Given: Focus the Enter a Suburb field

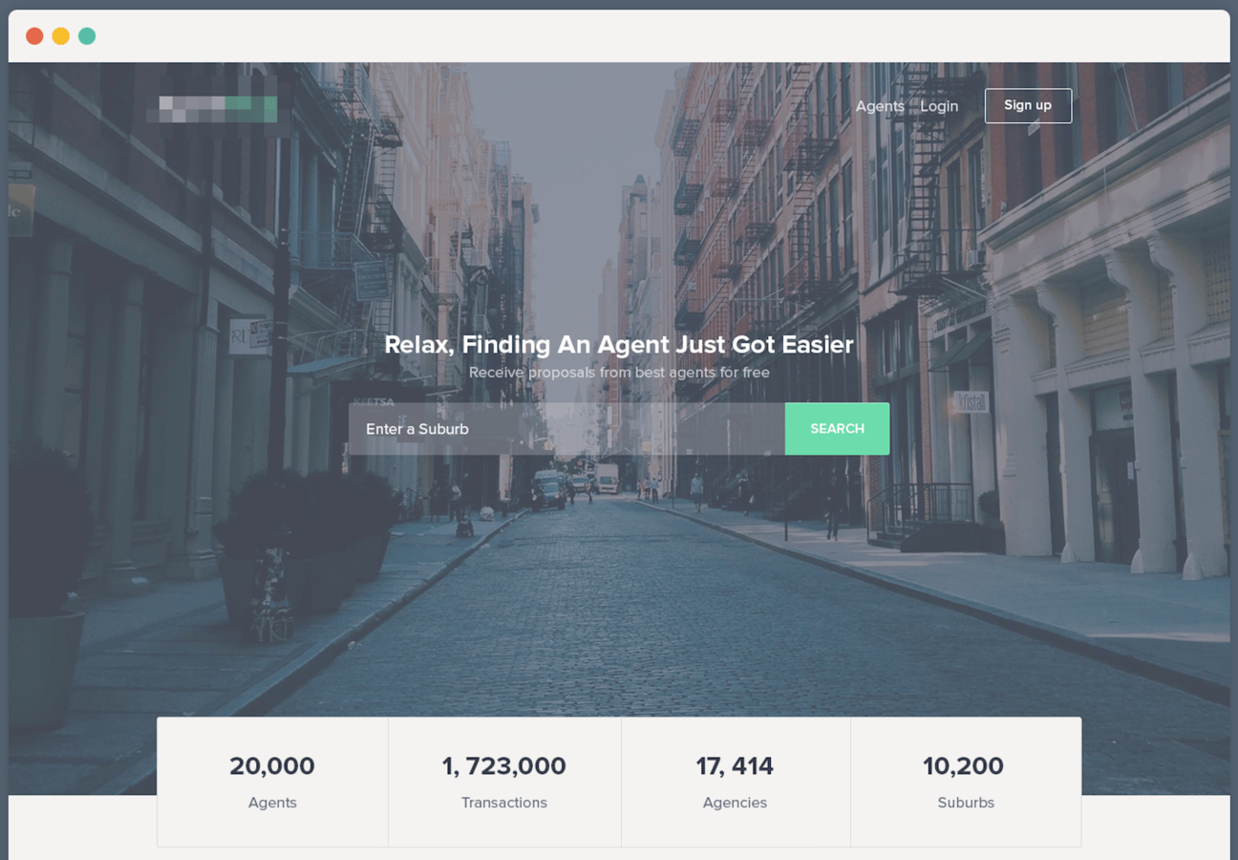Looking at the screenshot, I should click(x=566, y=428).
